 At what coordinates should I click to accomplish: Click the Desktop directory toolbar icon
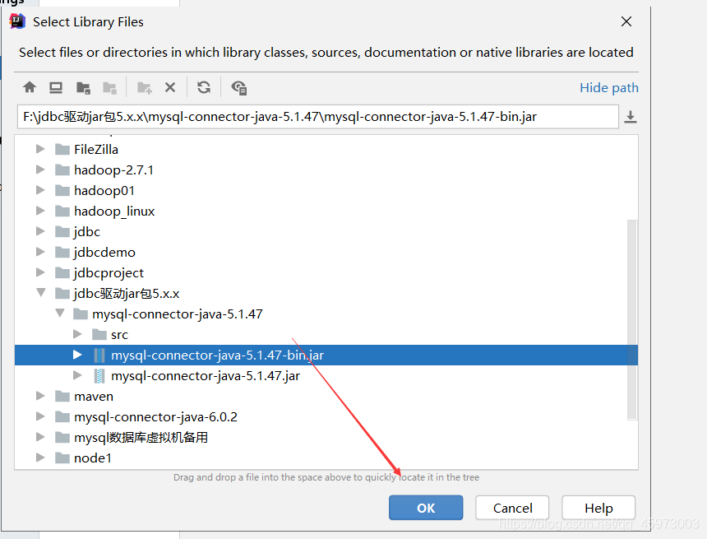pyautogui.click(x=56, y=87)
